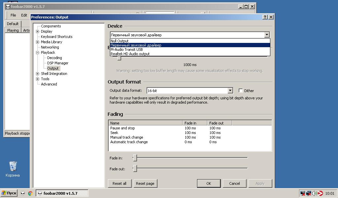Select the Automatic track change row

click(190, 142)
